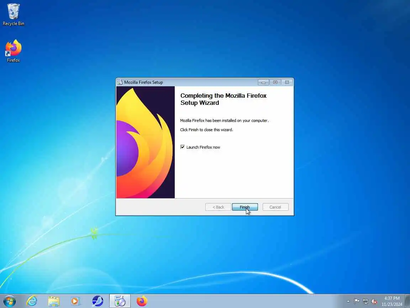Click the network status tray icon
Screen dimensions: 410x308
(x=365, y=302)
